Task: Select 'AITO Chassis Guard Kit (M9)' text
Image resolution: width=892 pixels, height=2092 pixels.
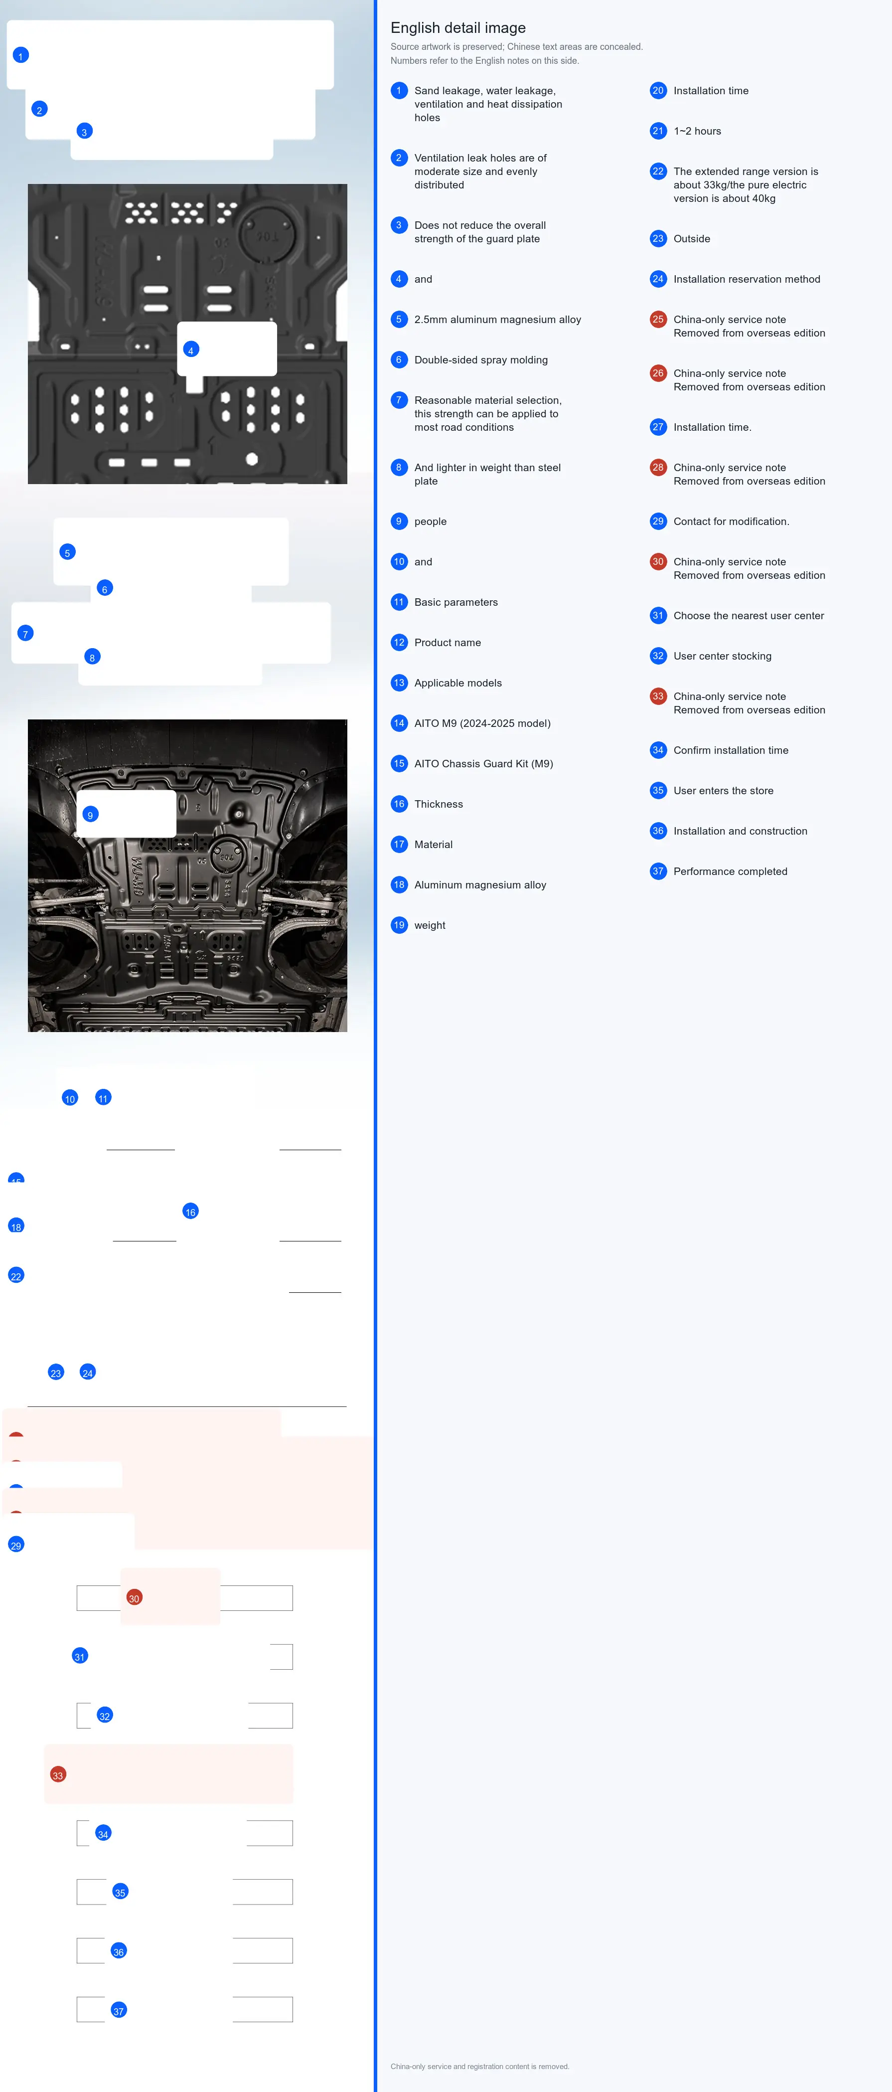Action: pyautogui.click(x=484, y=763)
